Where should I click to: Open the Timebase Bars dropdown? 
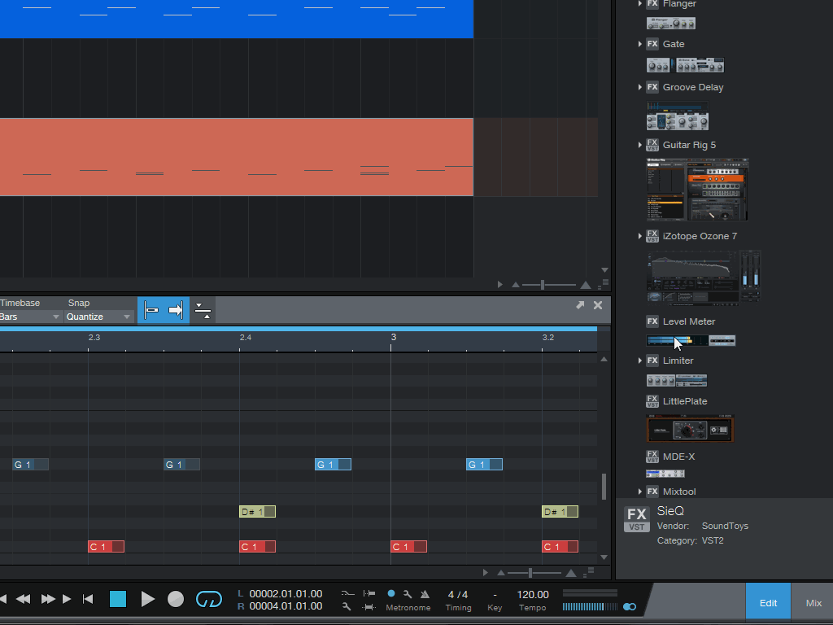(30, 317)
